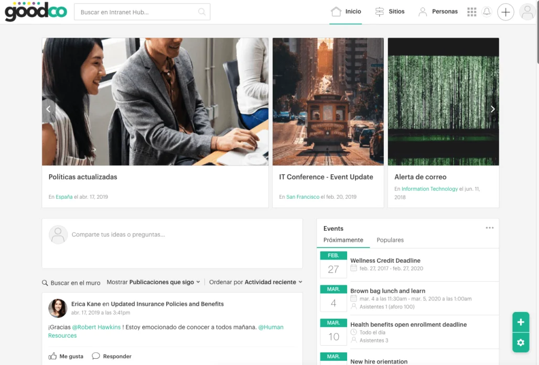Click the page vertical scrollbar

[537, 31]
